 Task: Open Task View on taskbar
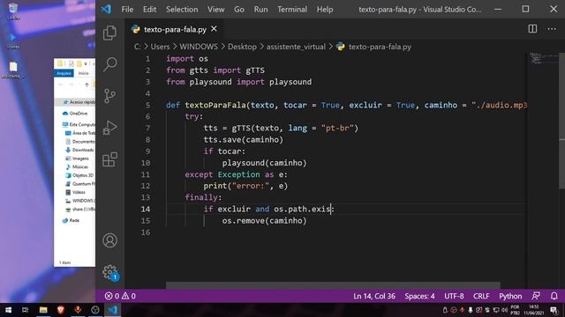click(26, 310)
